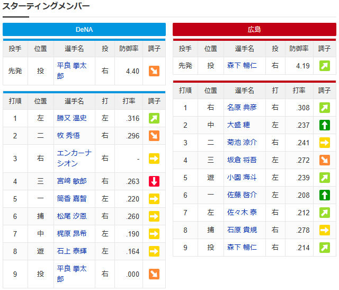
Task: Click the 打順 column header in DeNA lineup
Action: tap(15, 101)
